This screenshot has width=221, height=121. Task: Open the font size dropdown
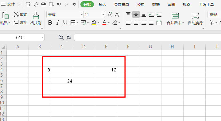point(103,14)
